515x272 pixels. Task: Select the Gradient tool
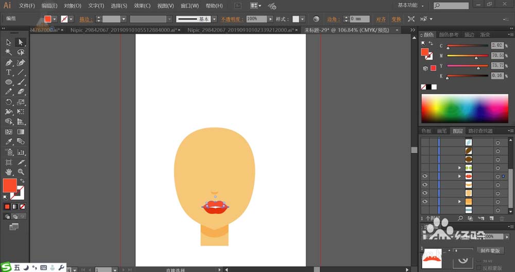tap(21, 132)
